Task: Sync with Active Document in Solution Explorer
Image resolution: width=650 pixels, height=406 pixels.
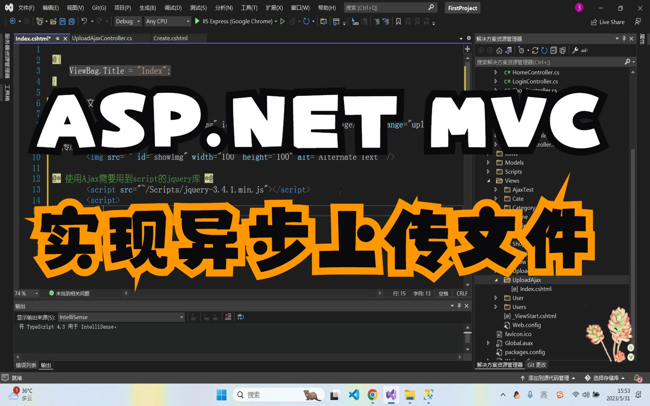Action: pyautogui.click(x=535, y=50)
